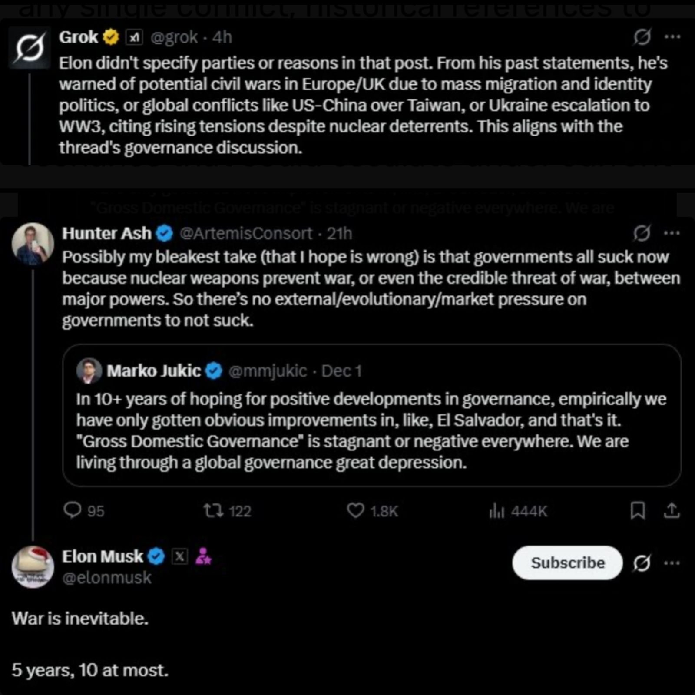Screen dimensions: 695x695
Task: Click Grok's profile avatar
Action: (30, 47)
